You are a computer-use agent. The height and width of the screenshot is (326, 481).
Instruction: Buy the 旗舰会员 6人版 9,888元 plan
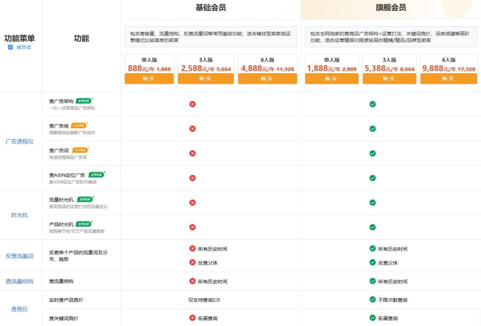coord(448,79)
